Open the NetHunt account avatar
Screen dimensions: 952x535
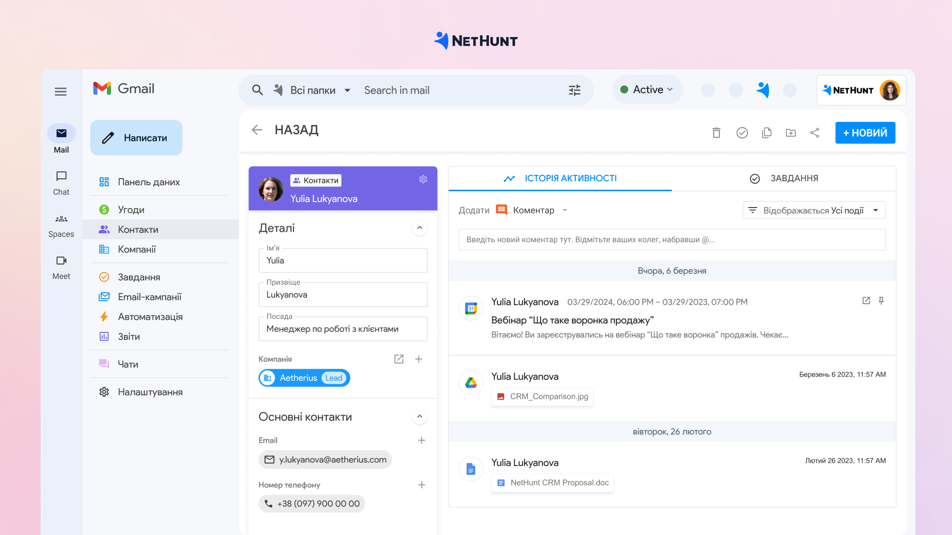pos(890,90)
